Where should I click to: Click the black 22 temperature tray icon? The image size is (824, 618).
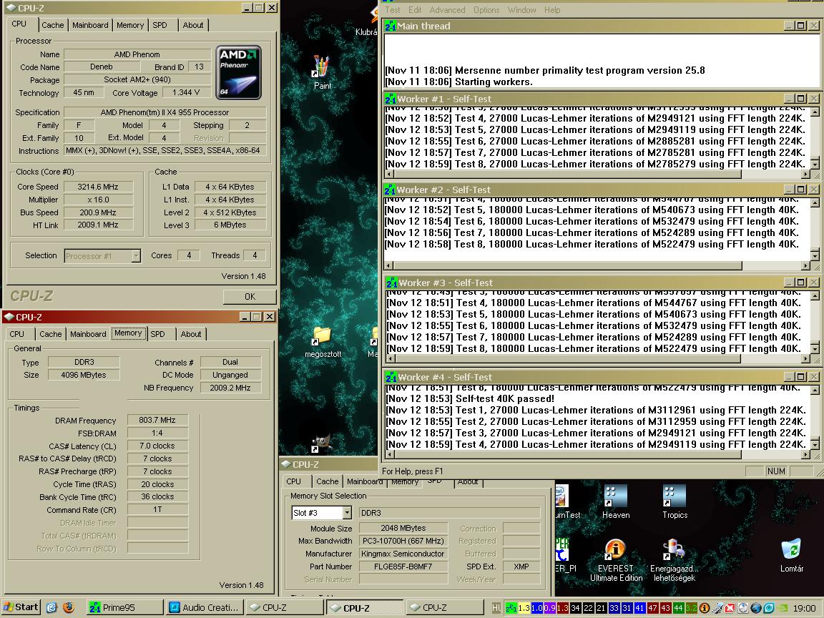(x=588, y=608)
